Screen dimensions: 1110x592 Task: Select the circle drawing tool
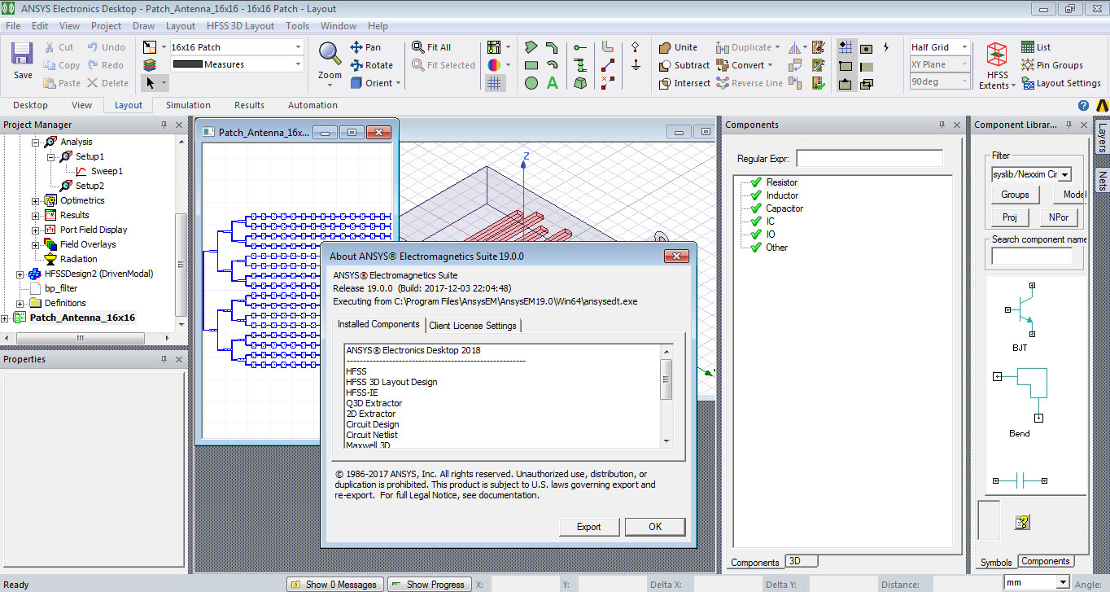[531, 83]
